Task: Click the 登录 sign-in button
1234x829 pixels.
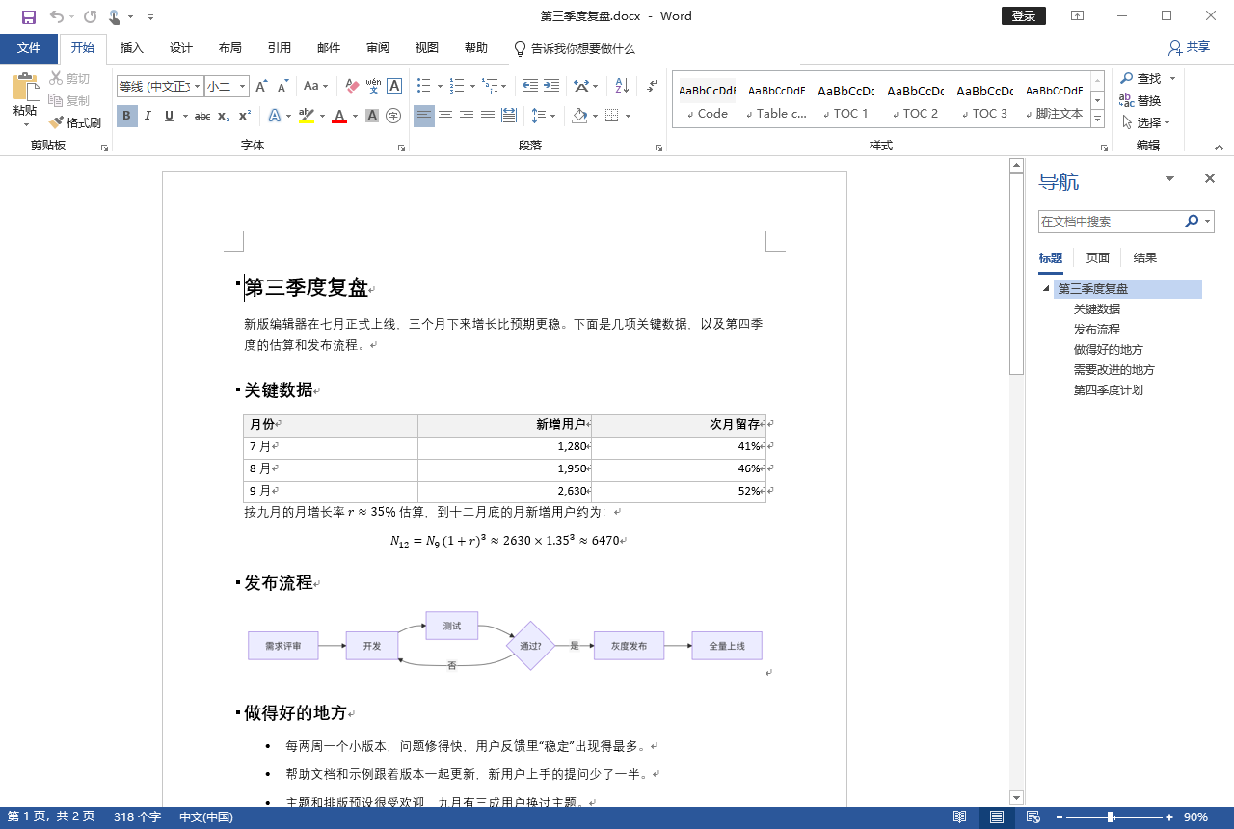Action: (1024, 16)
